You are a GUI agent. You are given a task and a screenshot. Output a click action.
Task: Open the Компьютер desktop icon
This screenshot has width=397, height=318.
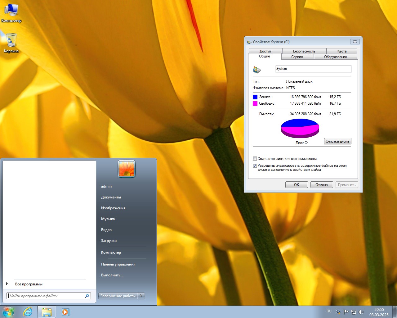tap(11, 13)
